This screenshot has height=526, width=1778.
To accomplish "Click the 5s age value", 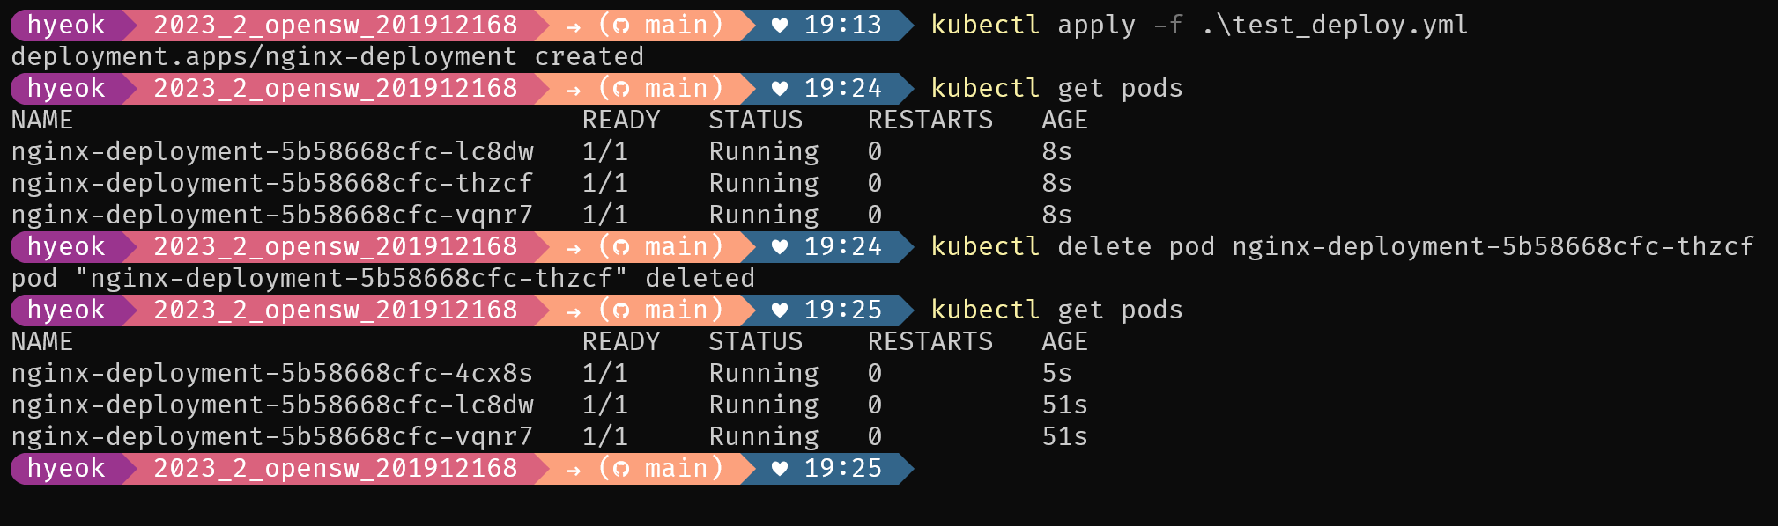I will point(1056,373).
